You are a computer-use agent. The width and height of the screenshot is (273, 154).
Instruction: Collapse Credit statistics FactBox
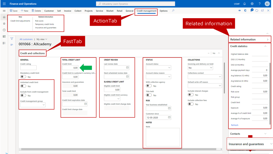click(265, 46)
